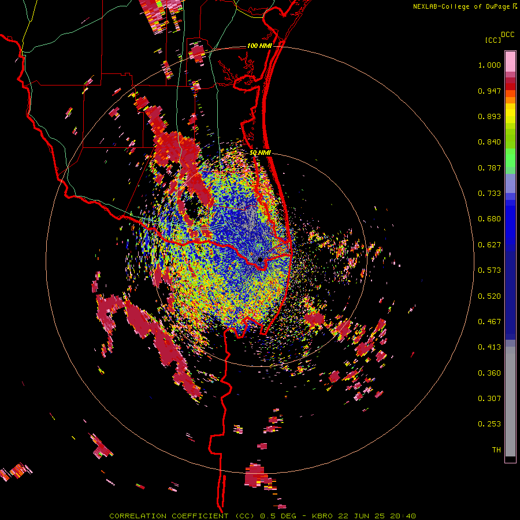Click the black radar site marker dot
The width and height of the screenshot is (520, 520).
point(261,259)
